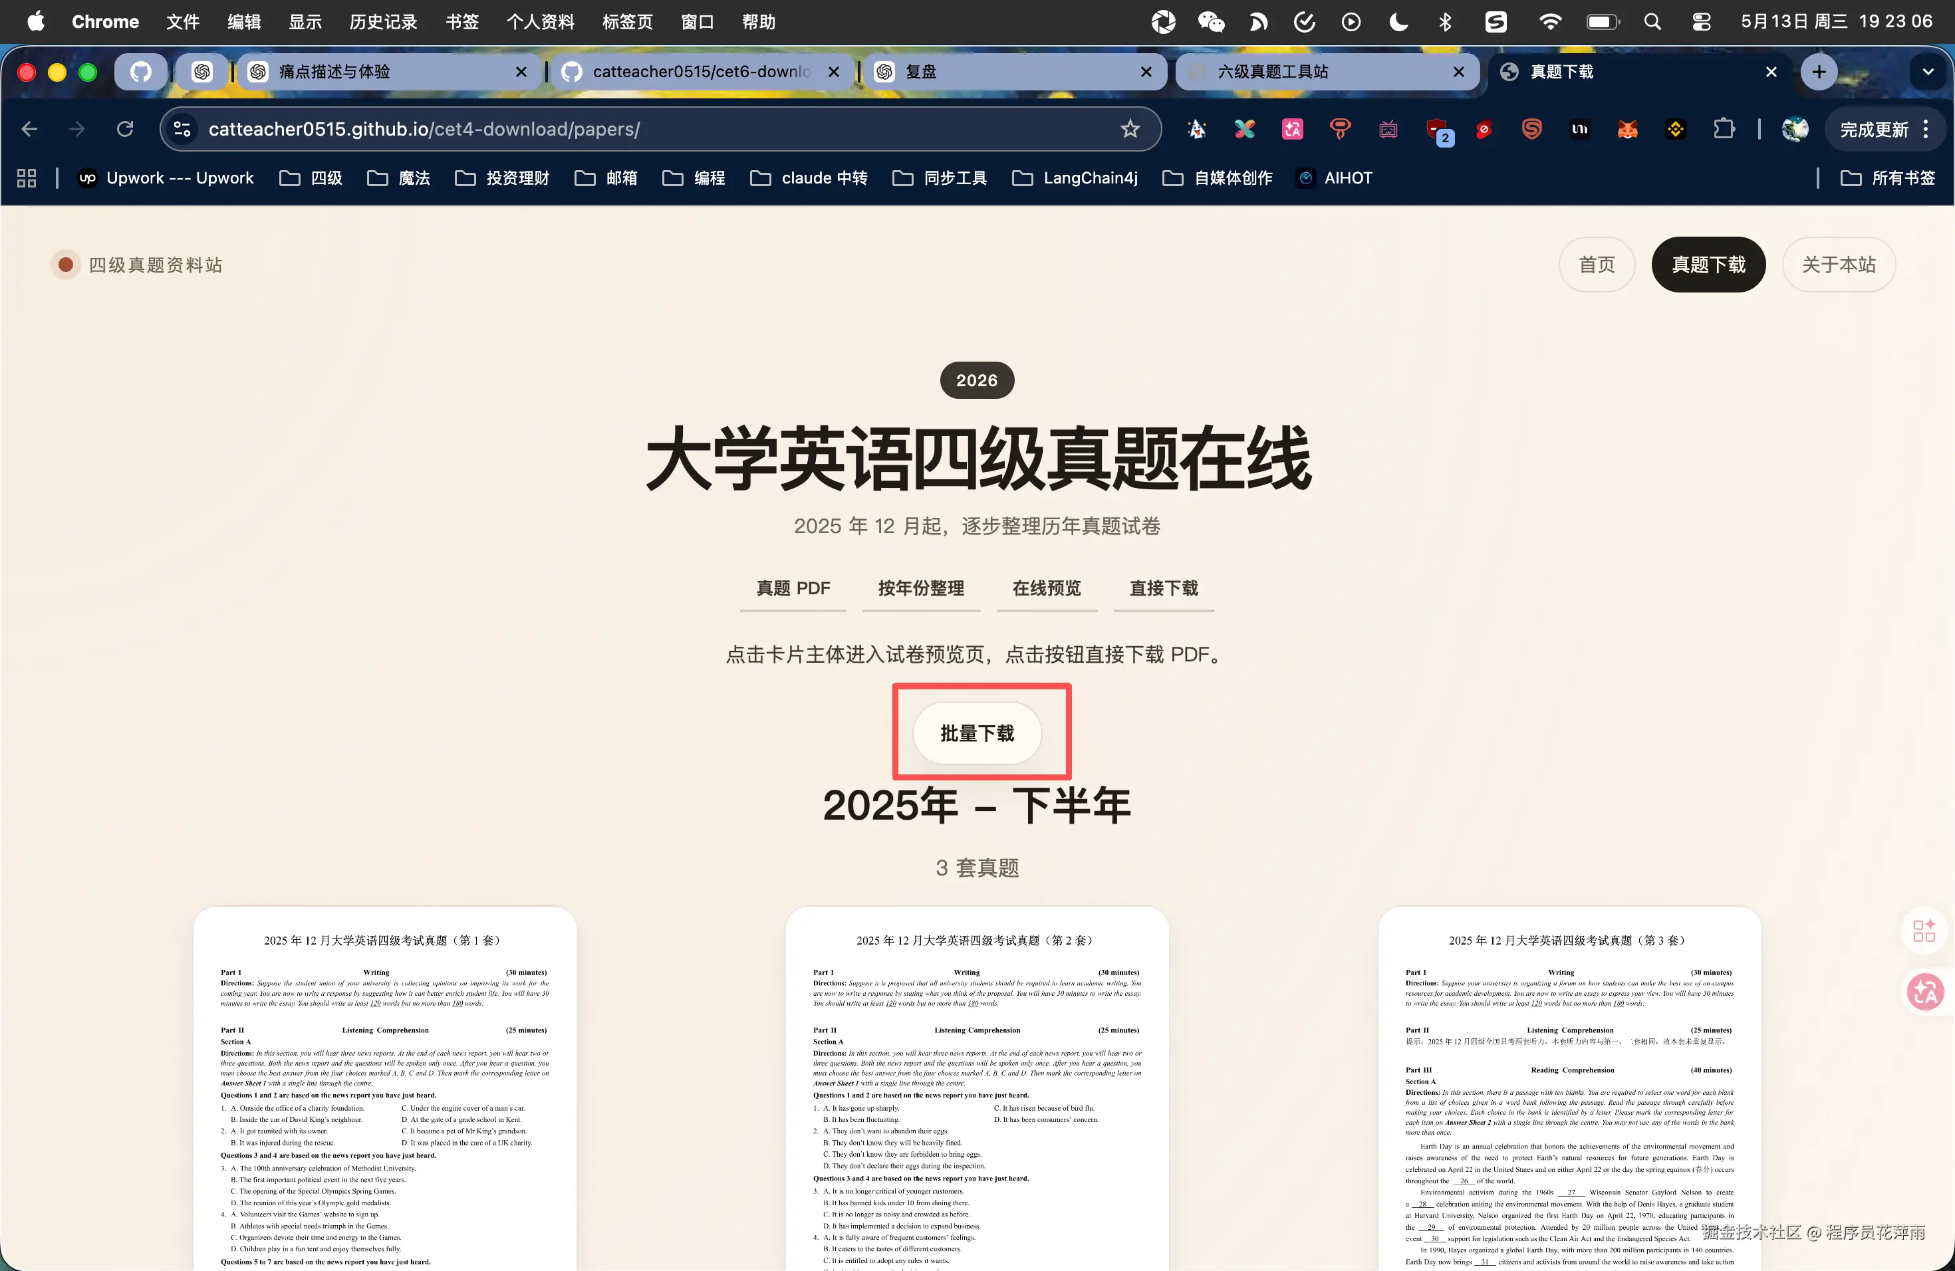Click the 四级真题资料站 site logo
This screenshot has height=1271, width=1955.
[137, 265]
